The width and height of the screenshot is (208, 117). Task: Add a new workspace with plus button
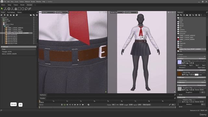[x=35, y=5]
